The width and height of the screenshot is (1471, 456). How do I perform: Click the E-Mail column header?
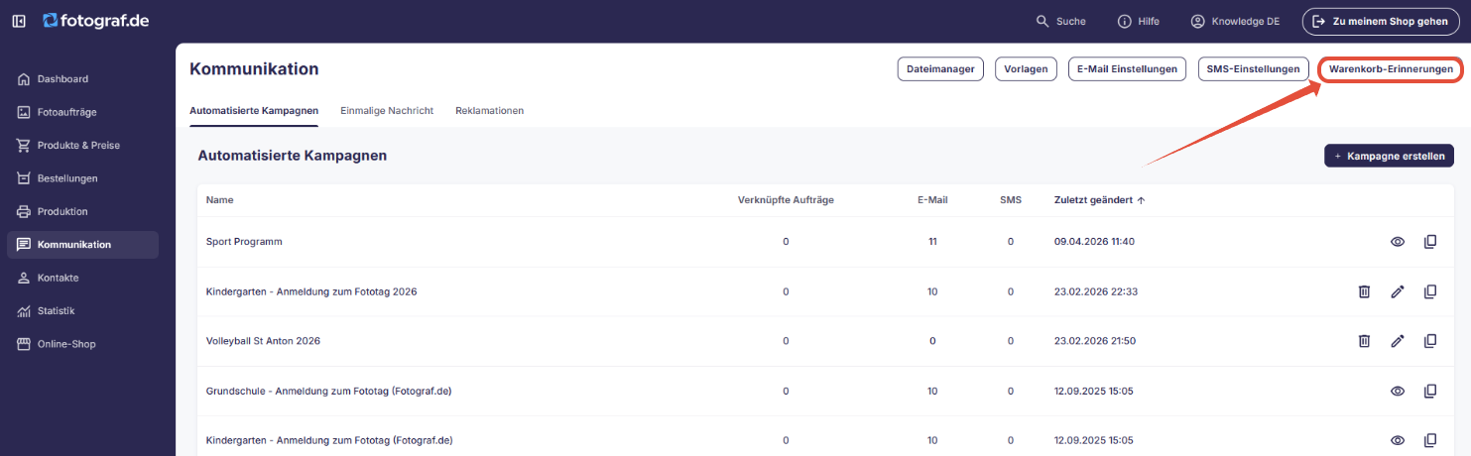[x=932, y=200]
